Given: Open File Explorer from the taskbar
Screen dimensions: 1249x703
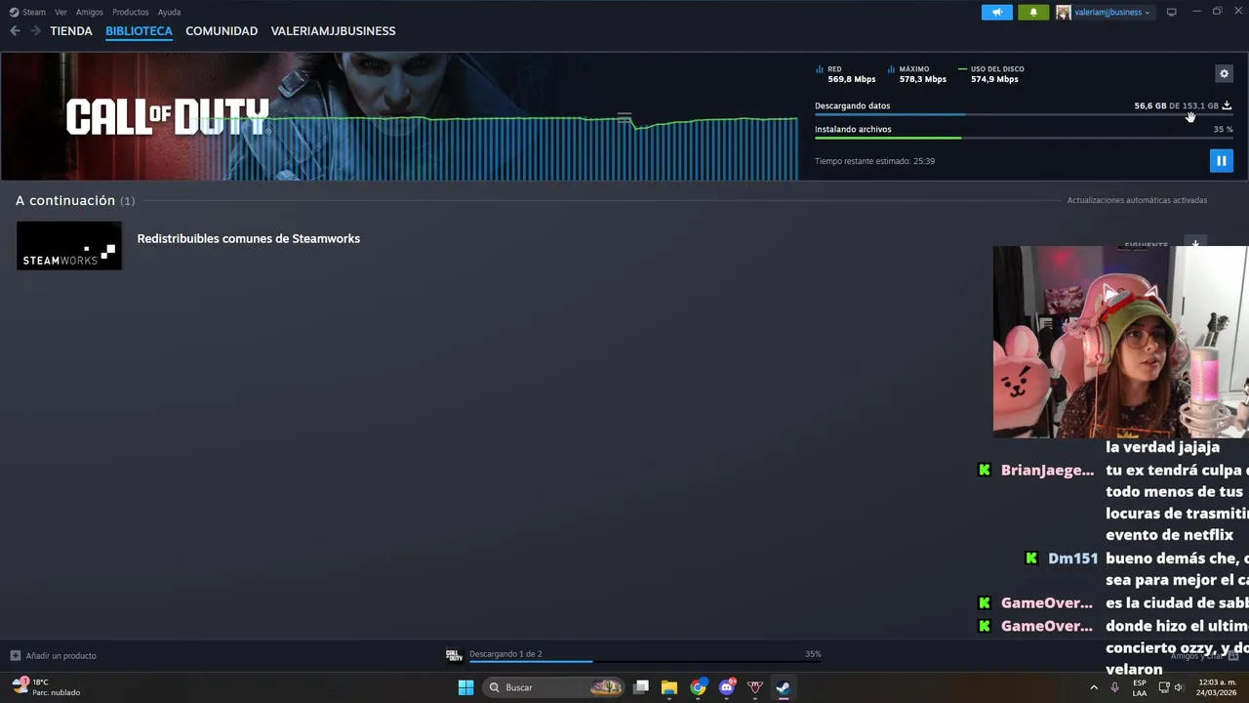Looking at the screenshot, I should (x=669, y=687).
